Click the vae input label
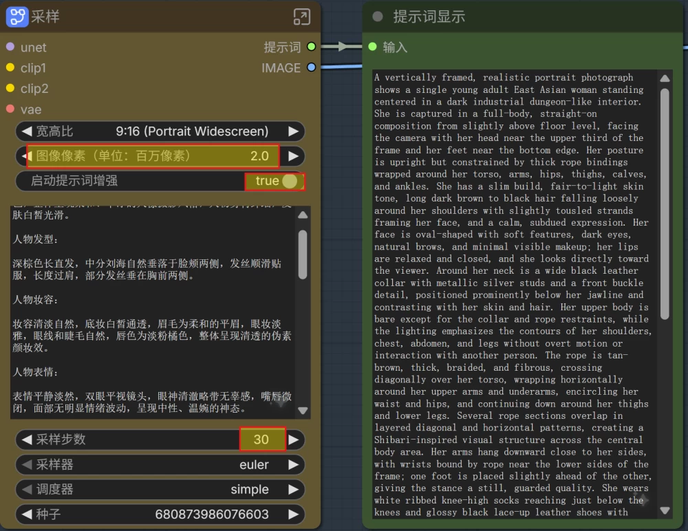 coord(31,109)
